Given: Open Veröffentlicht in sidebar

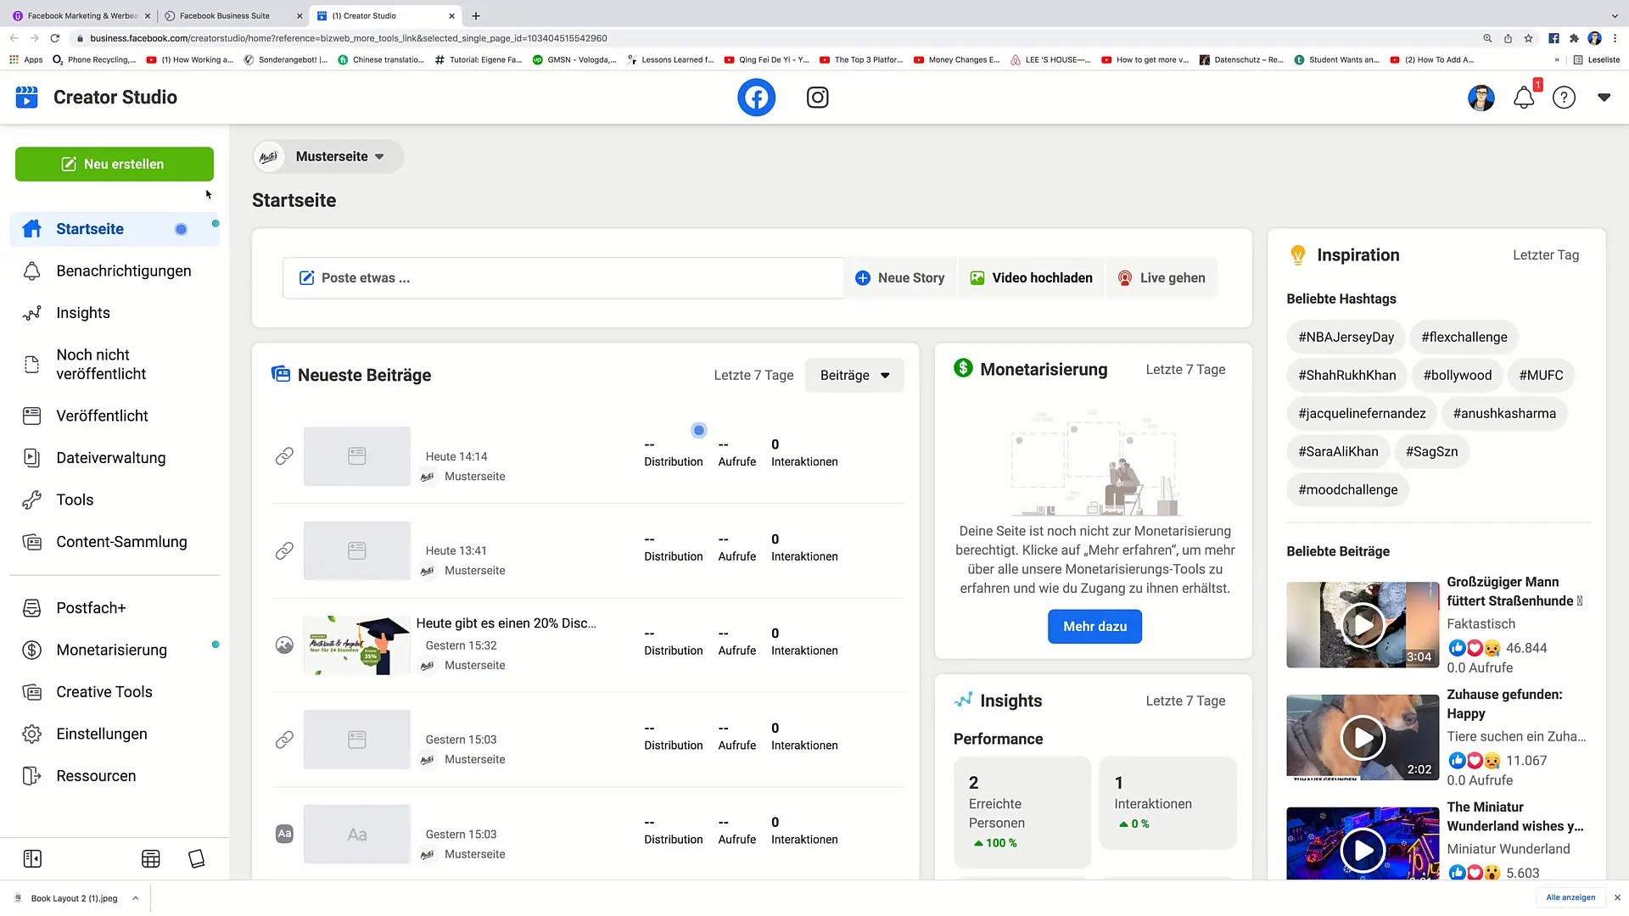Looking at the screenshot, I should click(115, 416).
